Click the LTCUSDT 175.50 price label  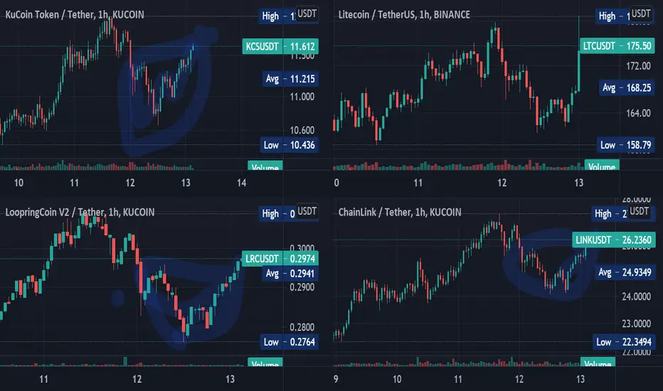(x=617, y=45)
